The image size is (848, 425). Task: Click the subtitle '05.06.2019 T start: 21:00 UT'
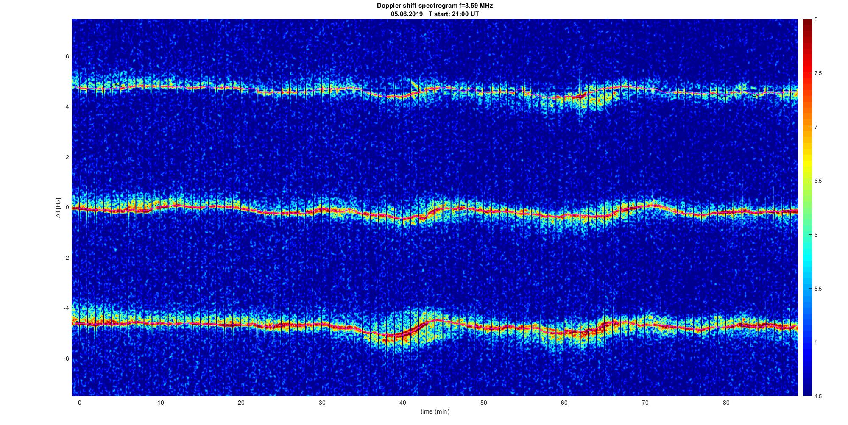(x=435, y=14)
